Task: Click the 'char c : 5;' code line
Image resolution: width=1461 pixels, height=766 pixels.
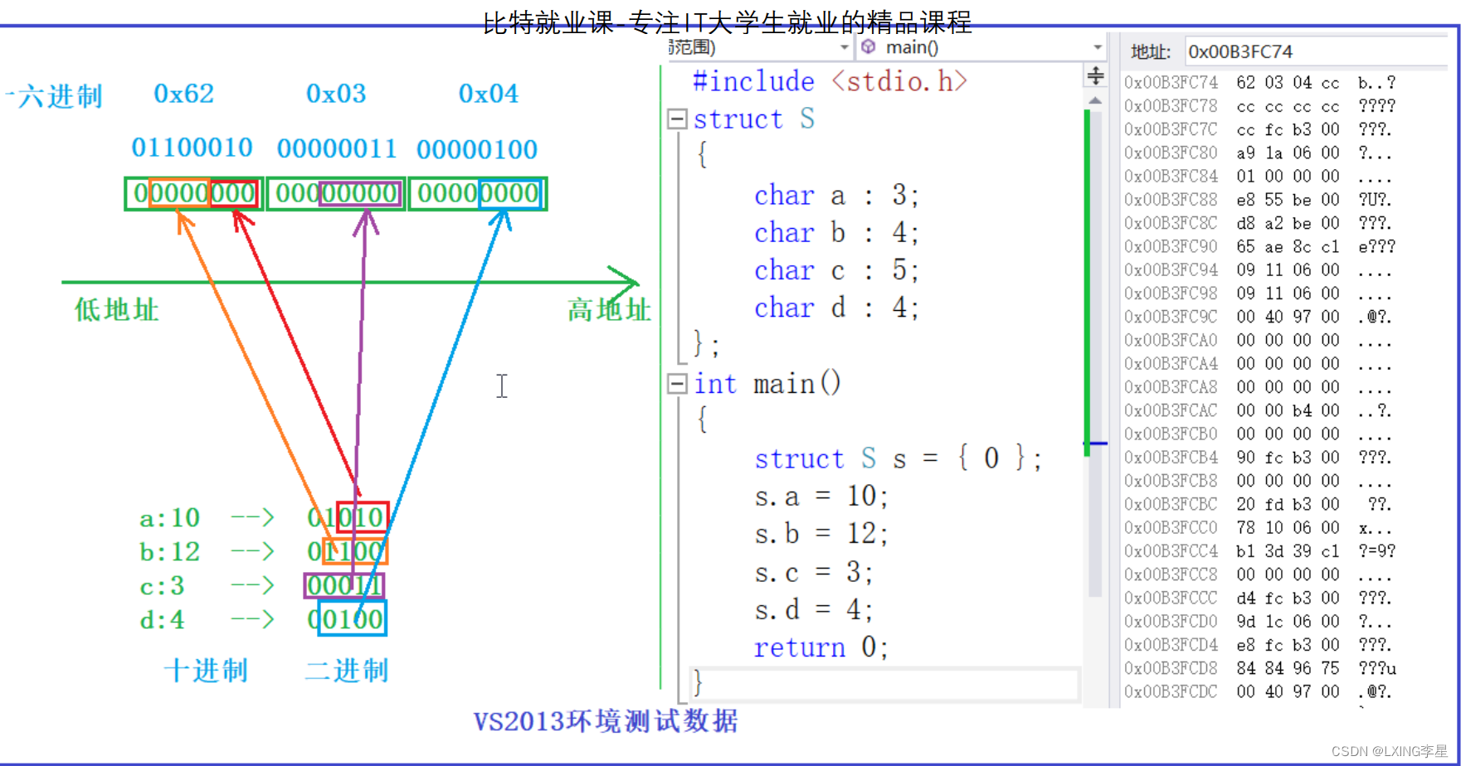Action: [x=836, y=270]
